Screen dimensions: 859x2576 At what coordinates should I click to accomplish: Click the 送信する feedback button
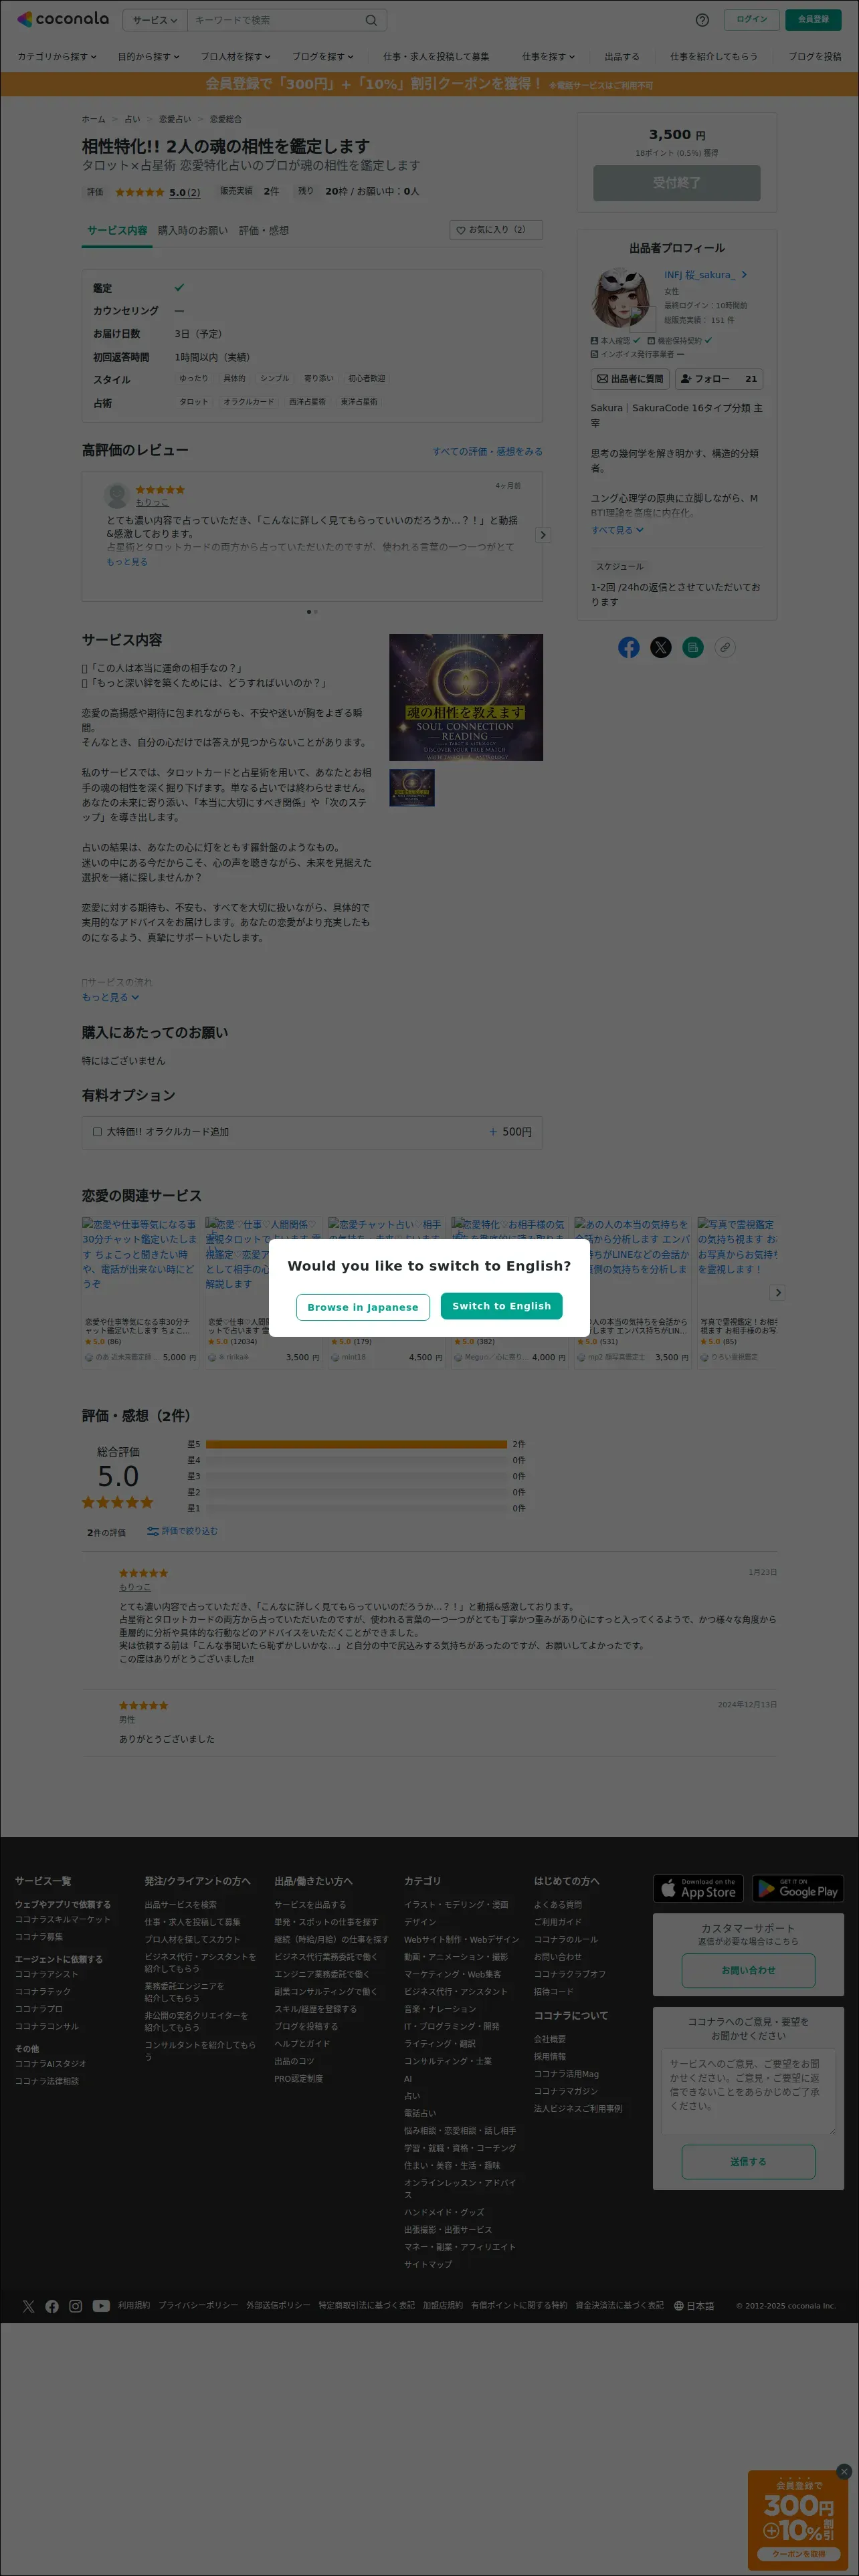tap(748, 2162)
